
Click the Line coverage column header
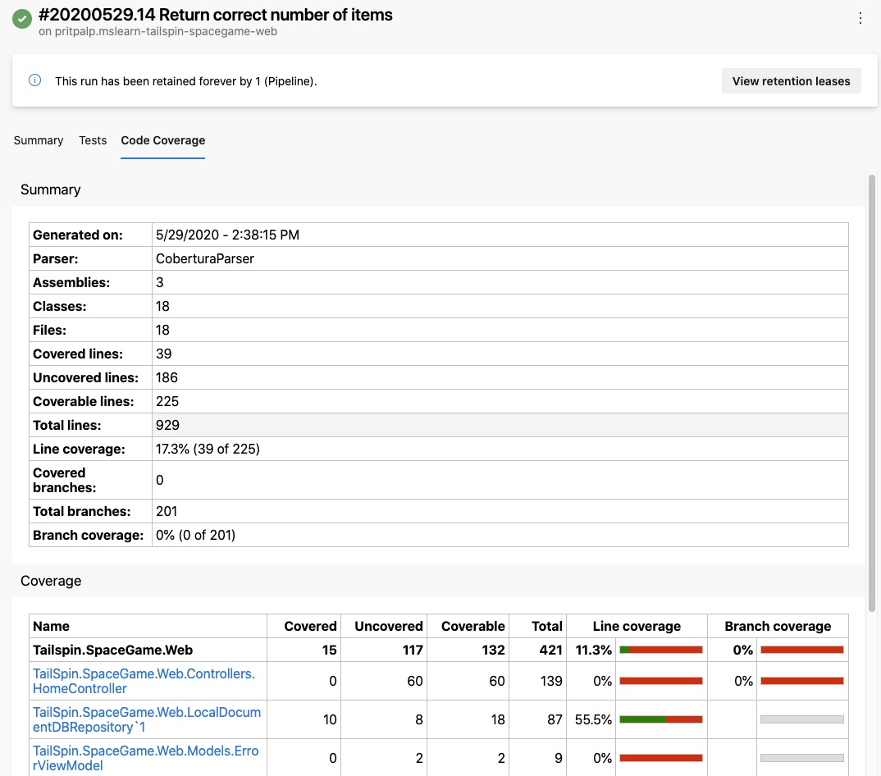click(x=637, y=626)
